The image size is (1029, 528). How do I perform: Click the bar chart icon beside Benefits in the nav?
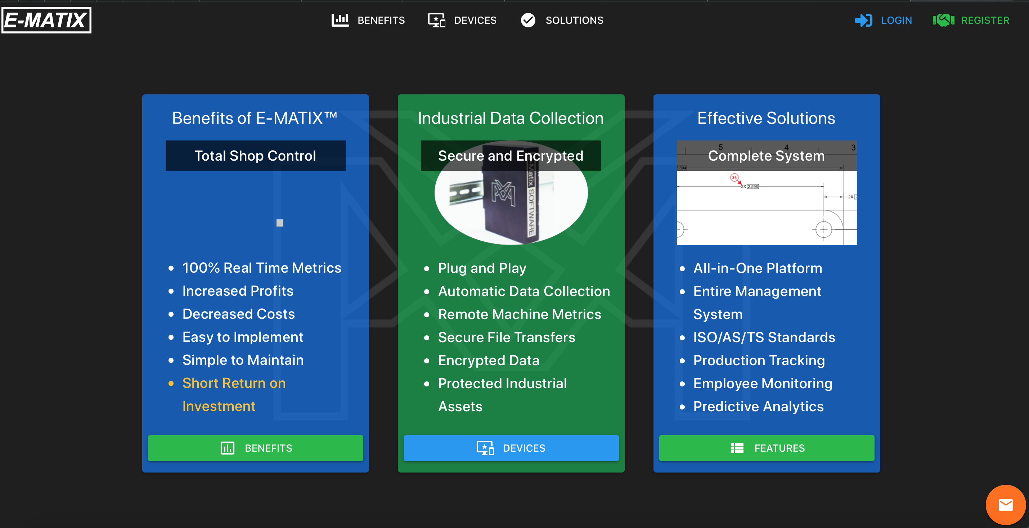click(x=340, y=20)
